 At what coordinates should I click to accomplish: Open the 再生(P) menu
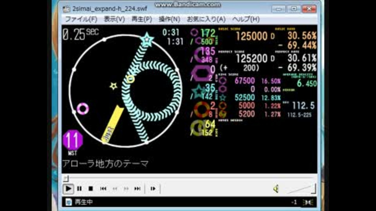click(x=142, y=19)
